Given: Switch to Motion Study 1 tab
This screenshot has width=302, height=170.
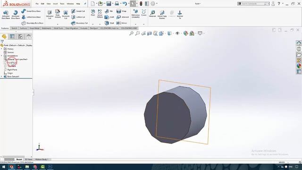Looking at the screenshot, I should pyautogui.click(x=42, y=160).
